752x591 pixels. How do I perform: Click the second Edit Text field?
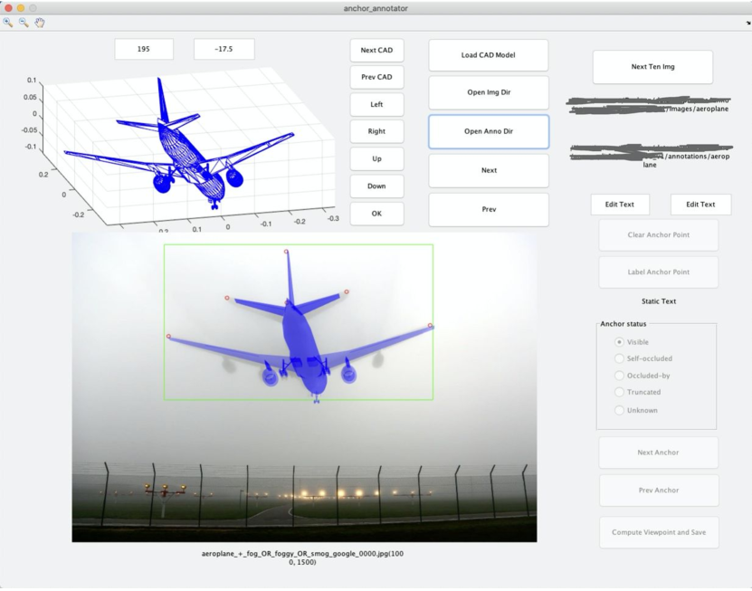click(x=700, y=205)
